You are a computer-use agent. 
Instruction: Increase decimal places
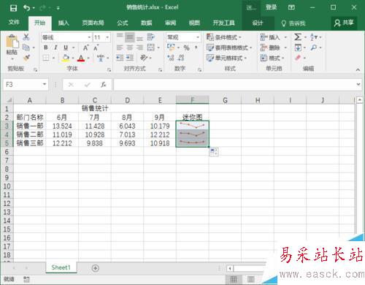click(171, 58)
